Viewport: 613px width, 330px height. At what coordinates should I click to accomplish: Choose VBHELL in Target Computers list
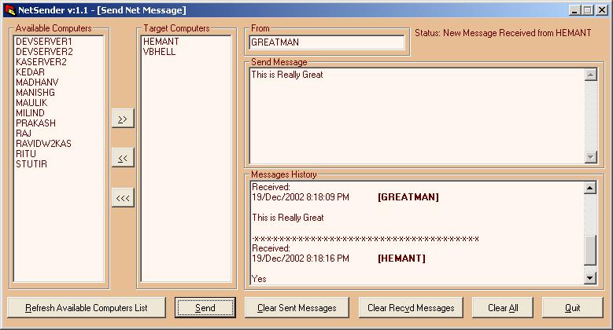point(159,52)
